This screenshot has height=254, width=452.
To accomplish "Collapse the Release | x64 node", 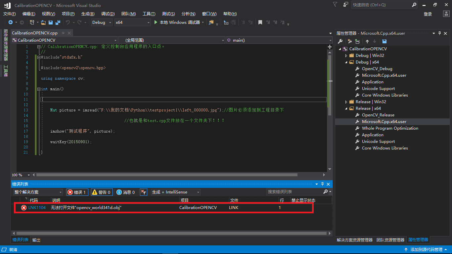I will point(346,108).
